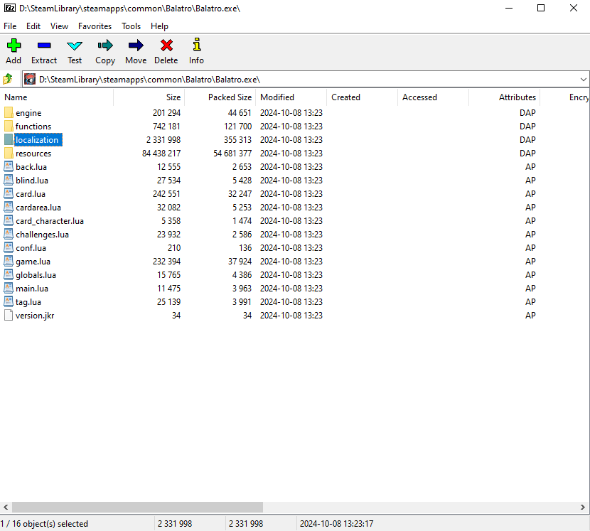The image size is (590, 531).
Task: Expand the address bar path dropdown
Action: click(x=583, y=80)
